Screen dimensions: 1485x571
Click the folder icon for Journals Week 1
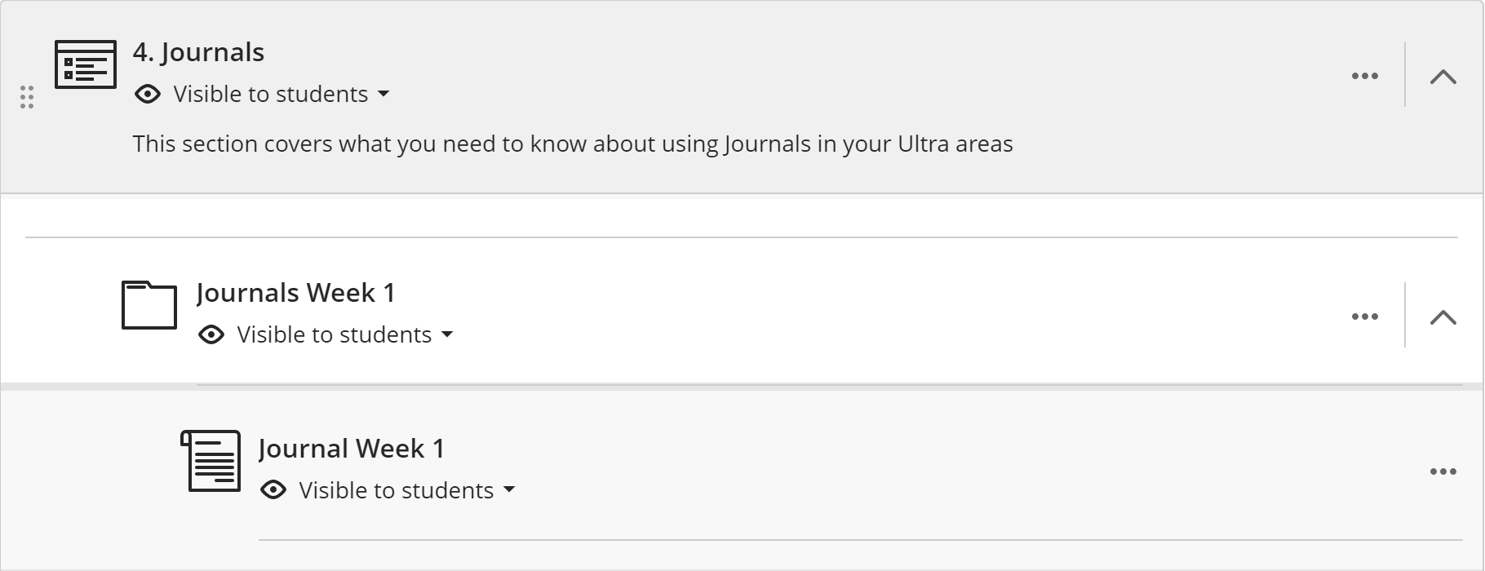point(148,305)
